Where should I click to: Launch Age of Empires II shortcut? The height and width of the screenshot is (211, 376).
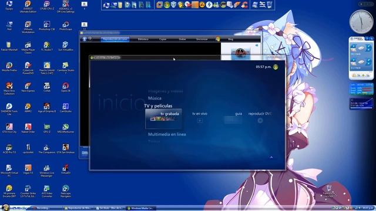tap(47, 108)
